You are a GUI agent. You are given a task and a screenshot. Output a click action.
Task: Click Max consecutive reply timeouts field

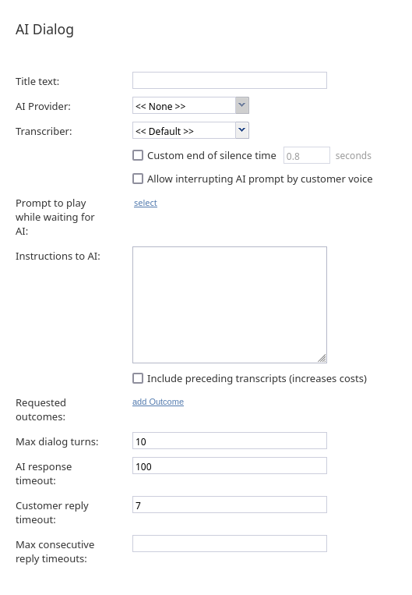pos(230,544)
